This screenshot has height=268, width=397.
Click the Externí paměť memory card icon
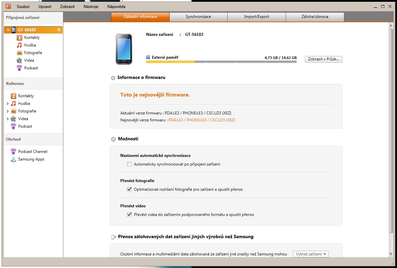click(x=148, y=57)
